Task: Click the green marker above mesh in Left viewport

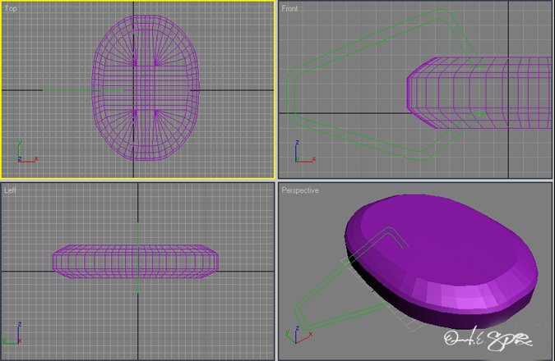Action: coord(138,235)
